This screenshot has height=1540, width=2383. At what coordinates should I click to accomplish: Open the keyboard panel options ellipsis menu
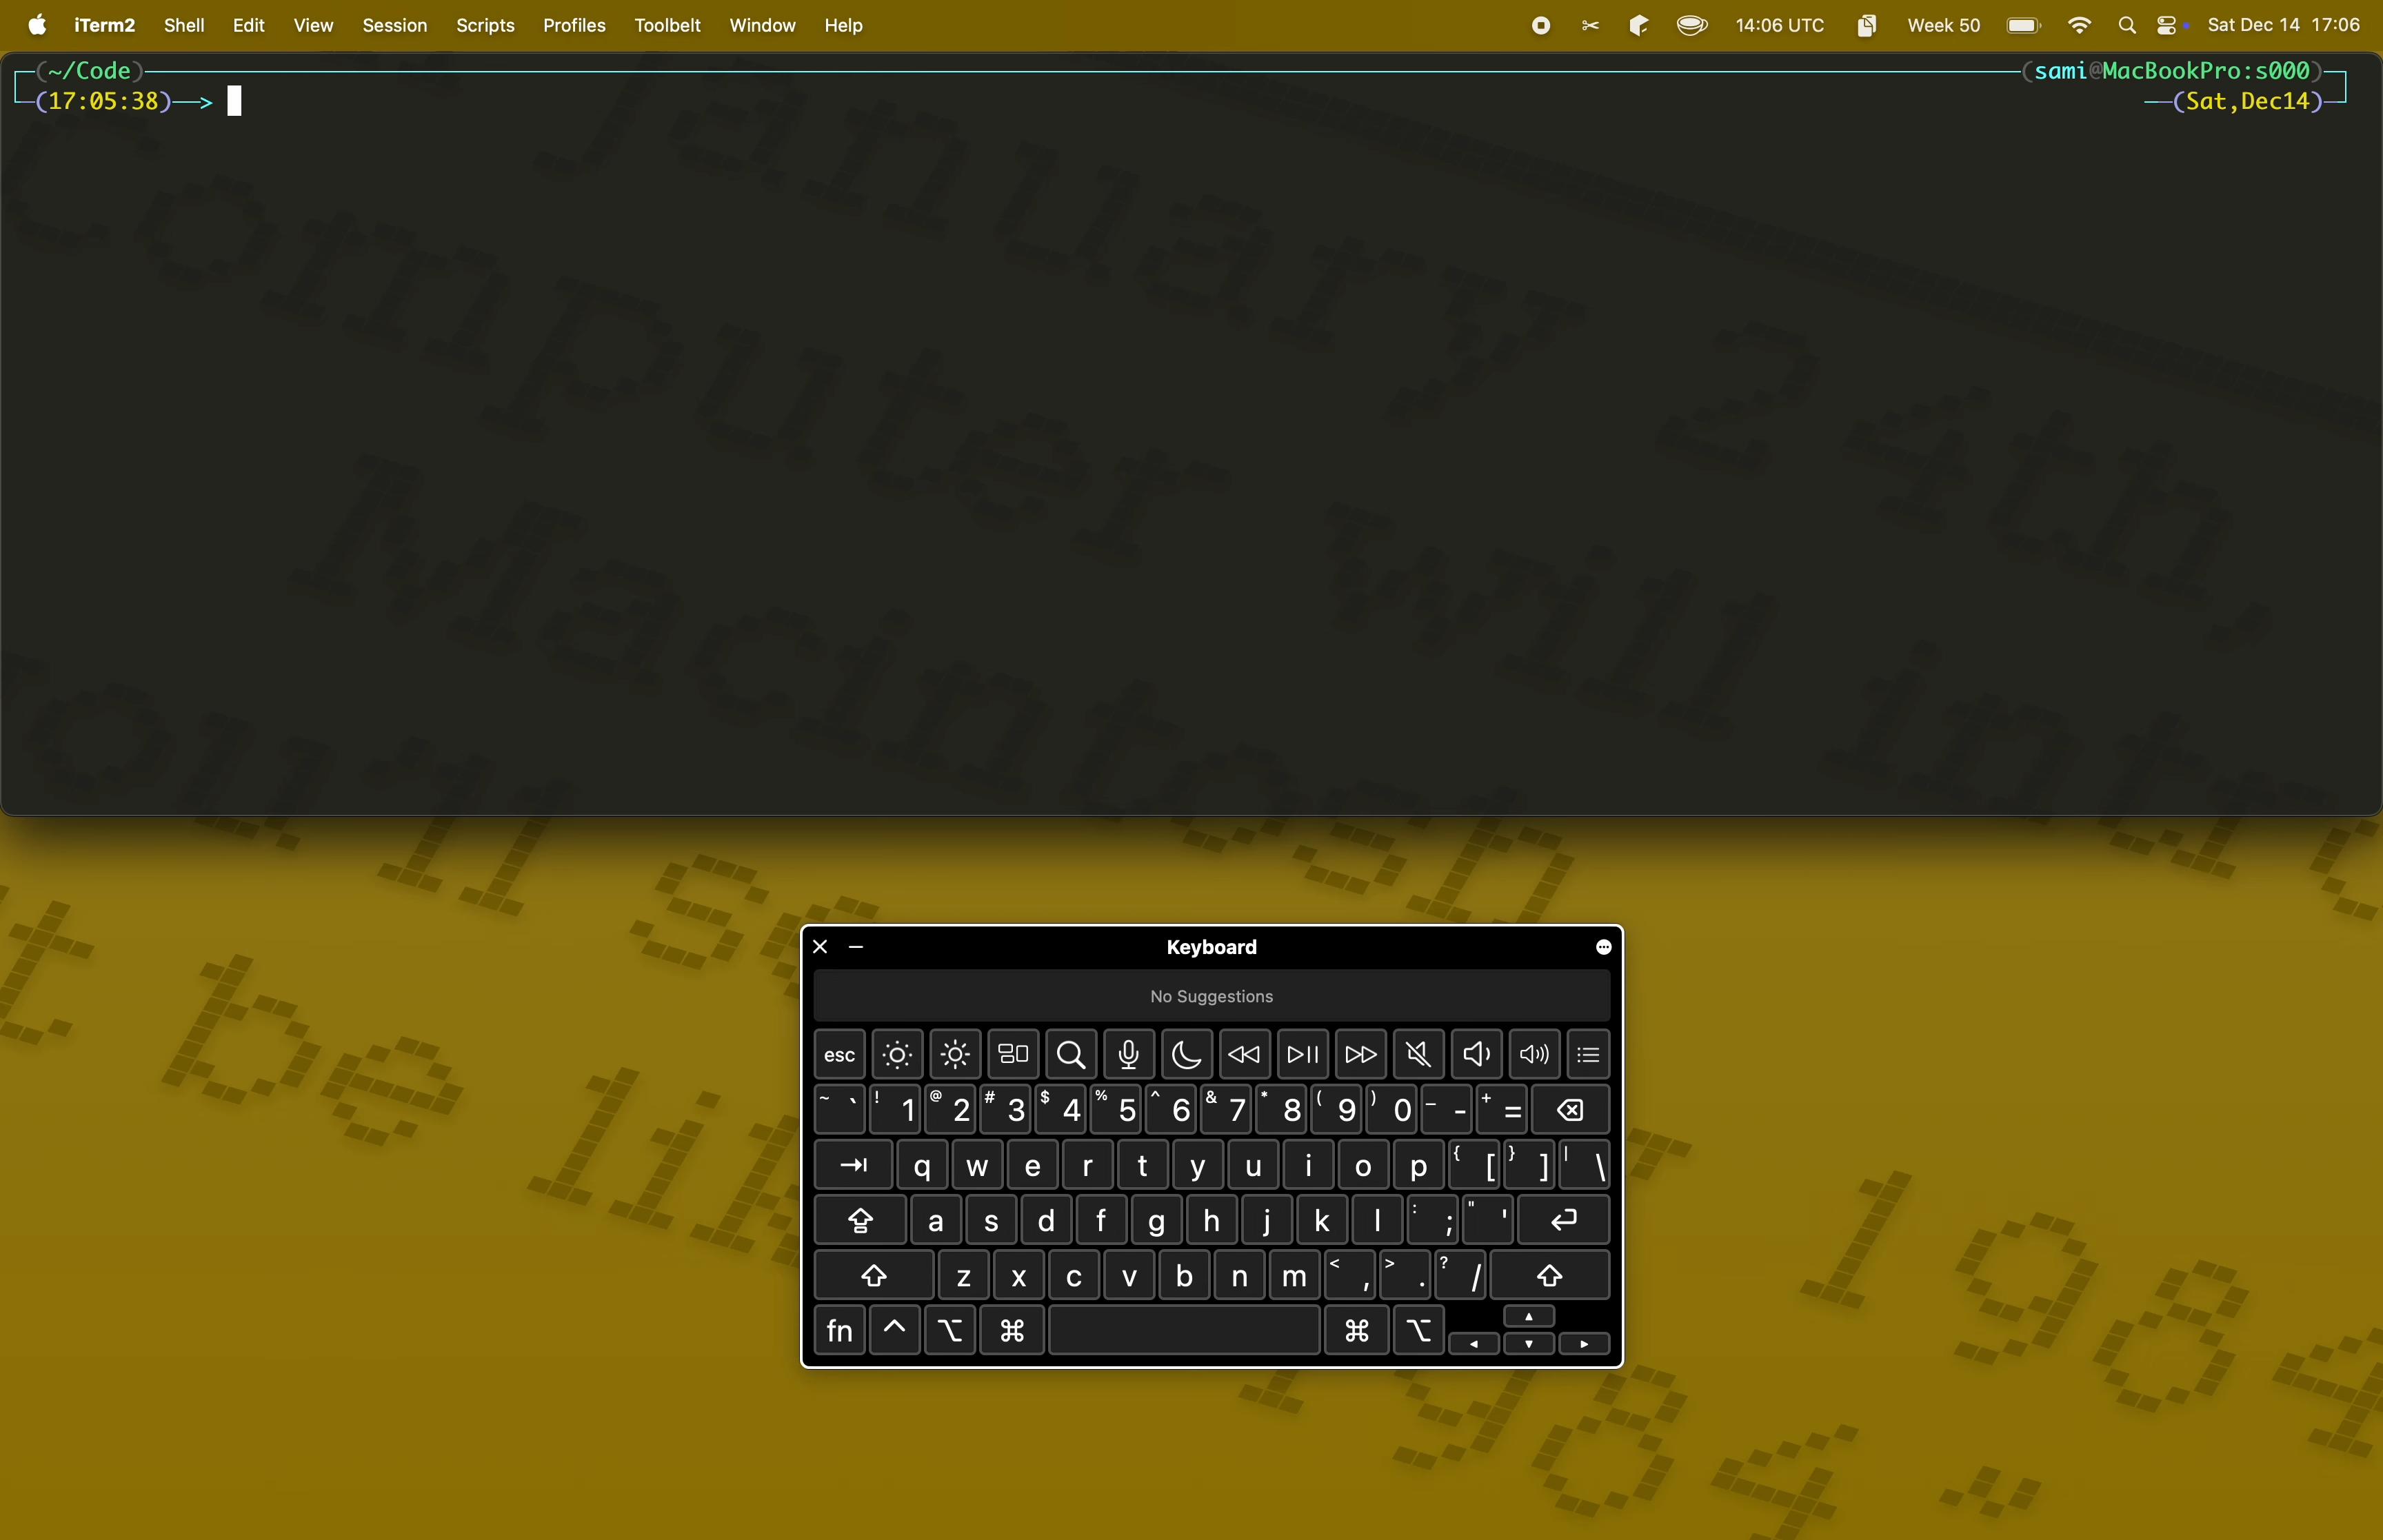(1604, 947)
